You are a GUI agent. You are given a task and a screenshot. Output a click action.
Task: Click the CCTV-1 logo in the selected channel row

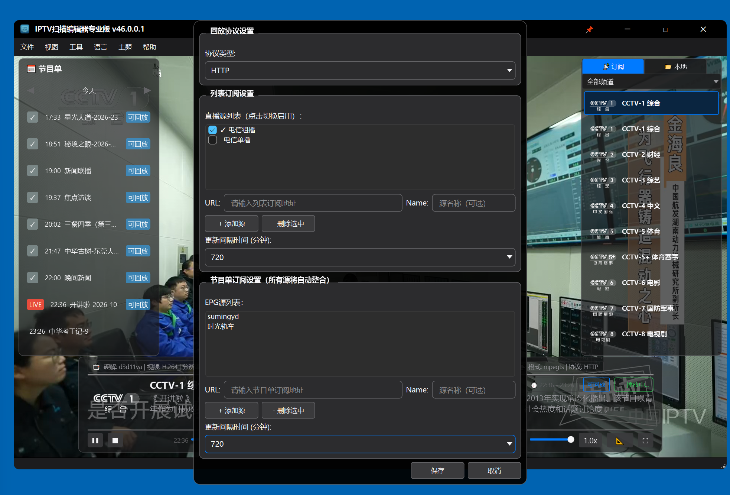tap(603, 105)
